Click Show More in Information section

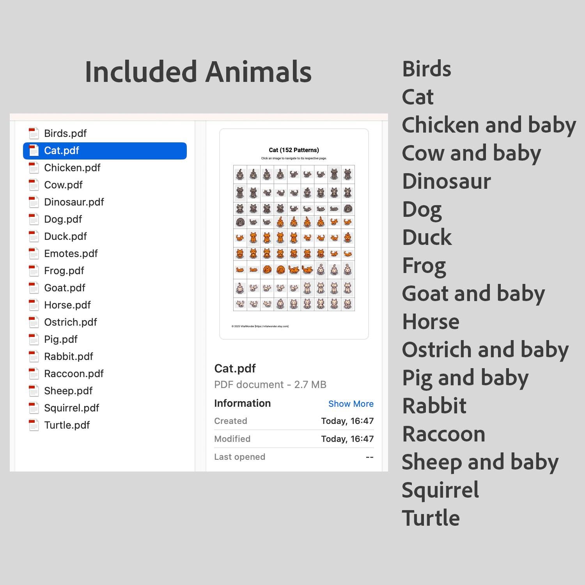click(351, 404)
